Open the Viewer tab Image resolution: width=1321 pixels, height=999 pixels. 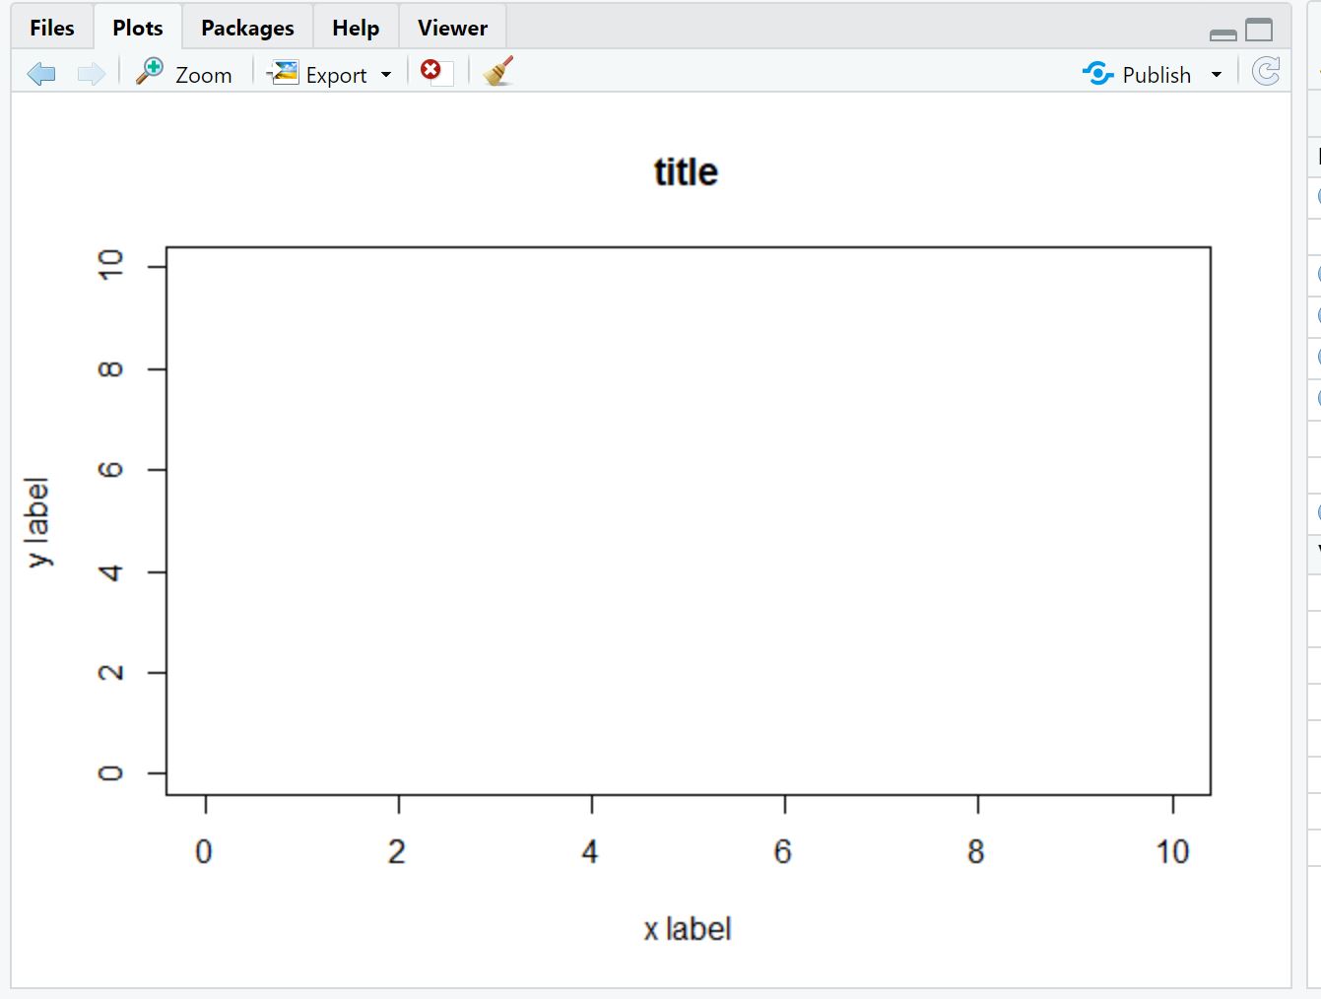click(452, 28)
